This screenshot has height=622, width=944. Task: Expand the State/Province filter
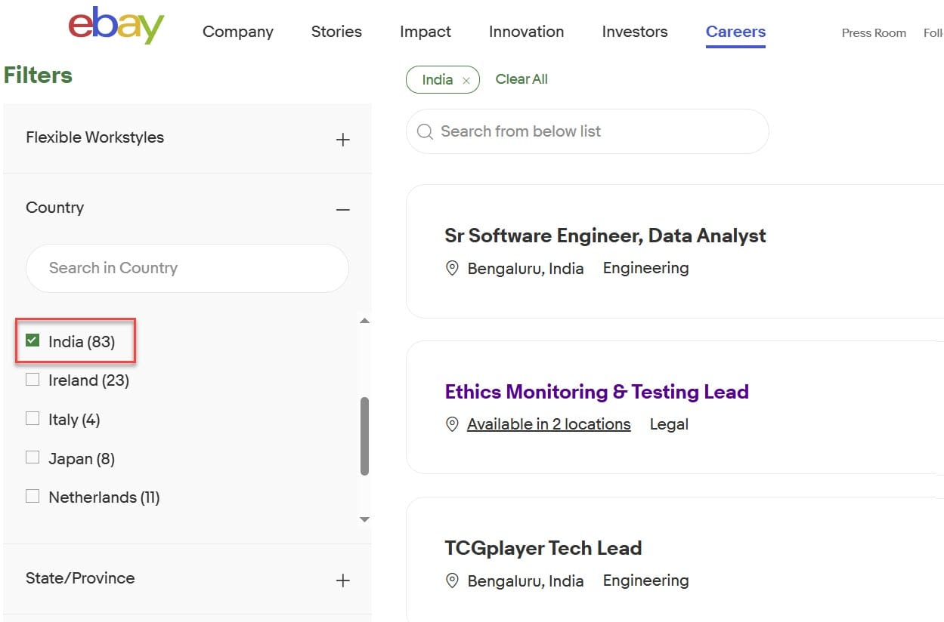coord(342,580)
